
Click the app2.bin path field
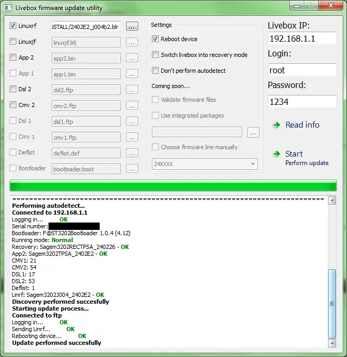pyautogui.click(x=86, y=59)
